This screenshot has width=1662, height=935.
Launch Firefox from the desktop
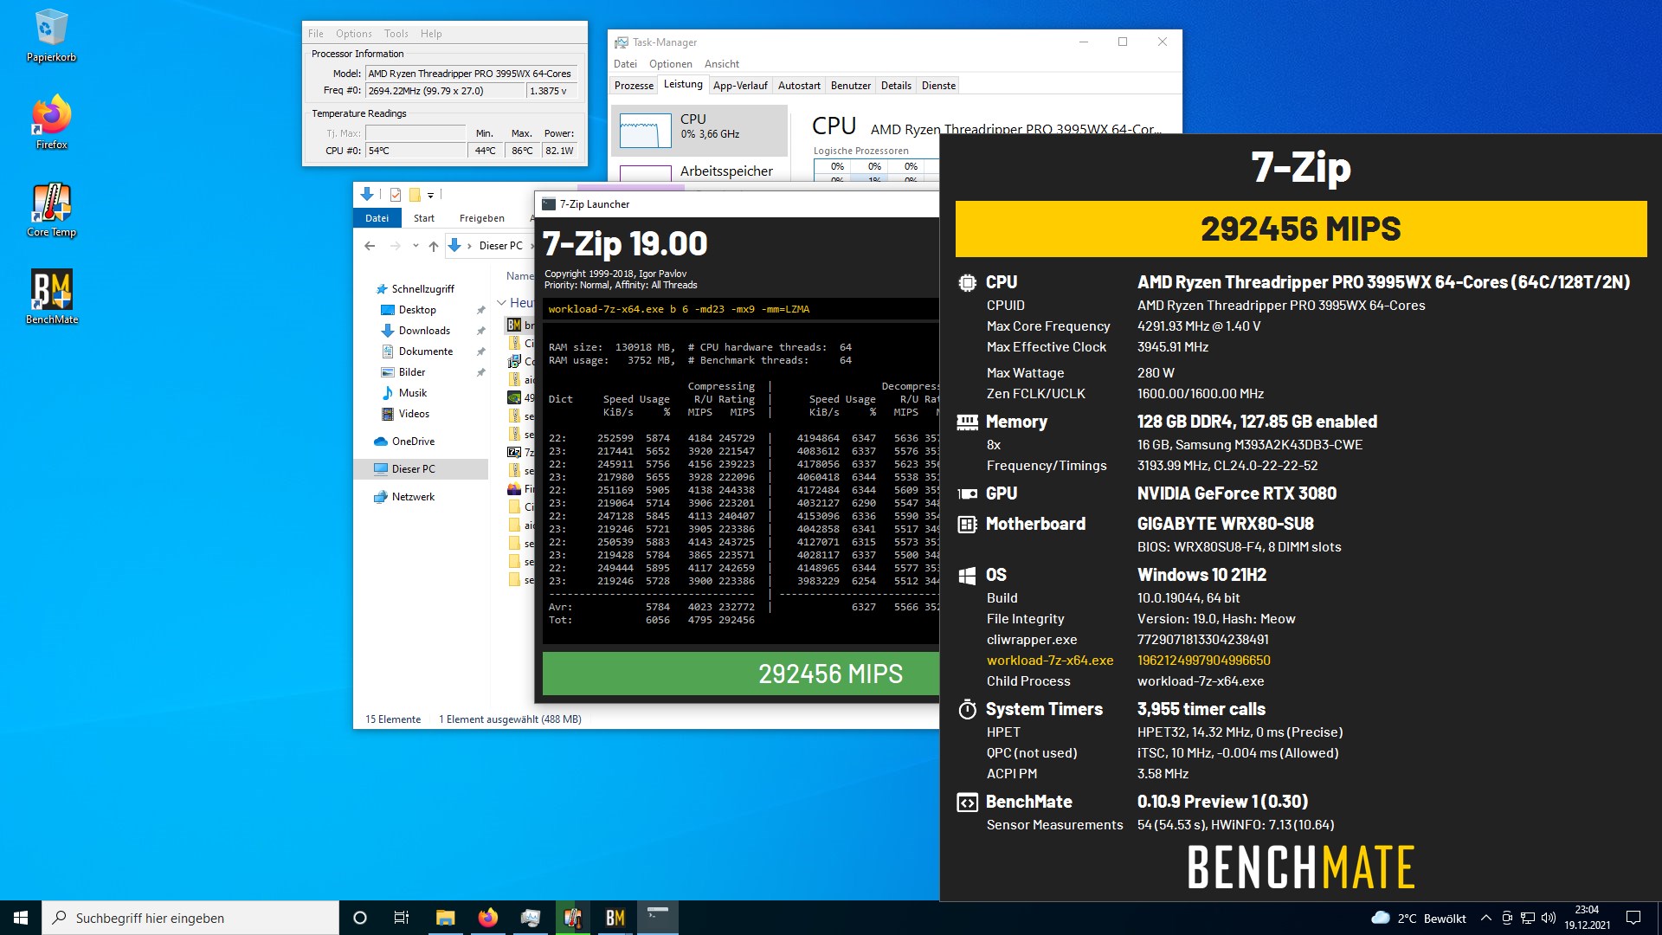point(51,123)
